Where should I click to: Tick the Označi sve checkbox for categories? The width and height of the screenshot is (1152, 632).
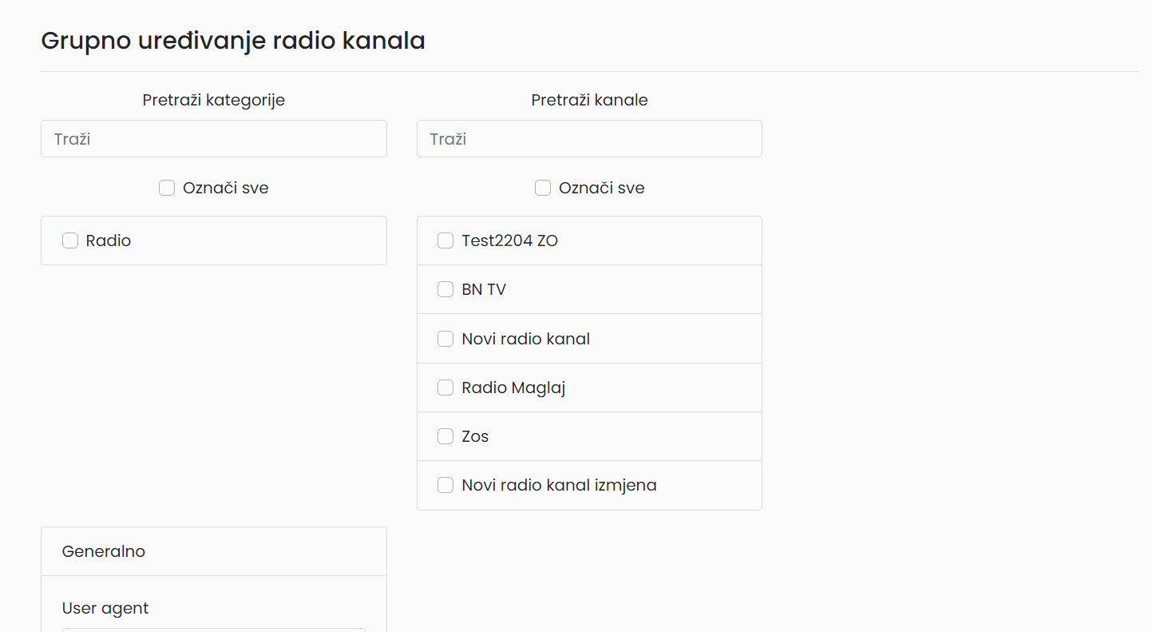(167, 188)
